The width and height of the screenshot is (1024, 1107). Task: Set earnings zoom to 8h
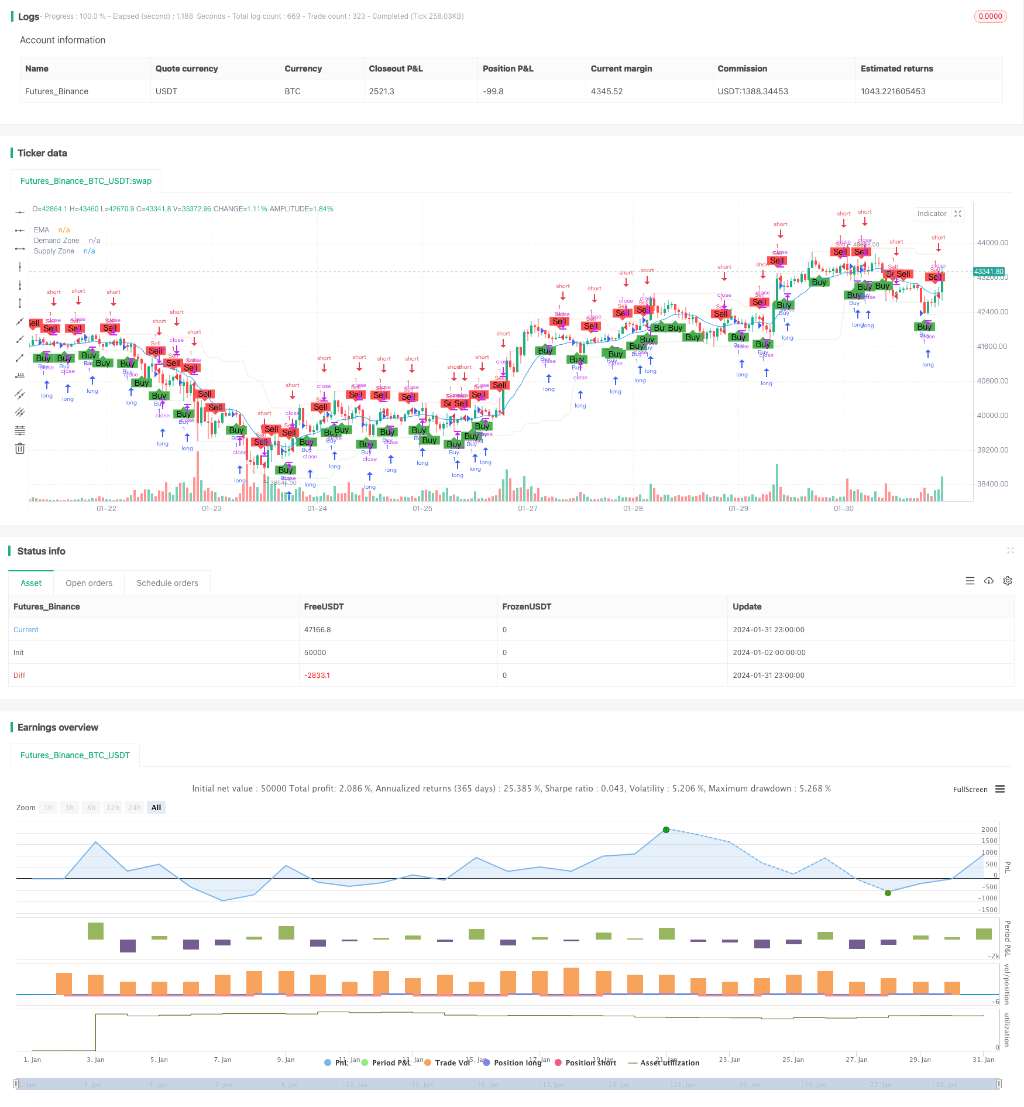[x=91, y=807]
